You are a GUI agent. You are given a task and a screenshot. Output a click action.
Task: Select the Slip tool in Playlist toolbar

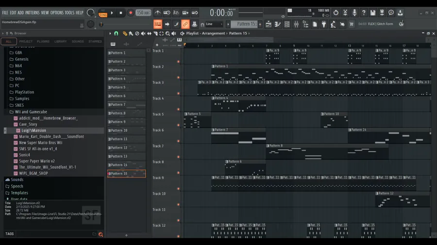coord(149,33)
